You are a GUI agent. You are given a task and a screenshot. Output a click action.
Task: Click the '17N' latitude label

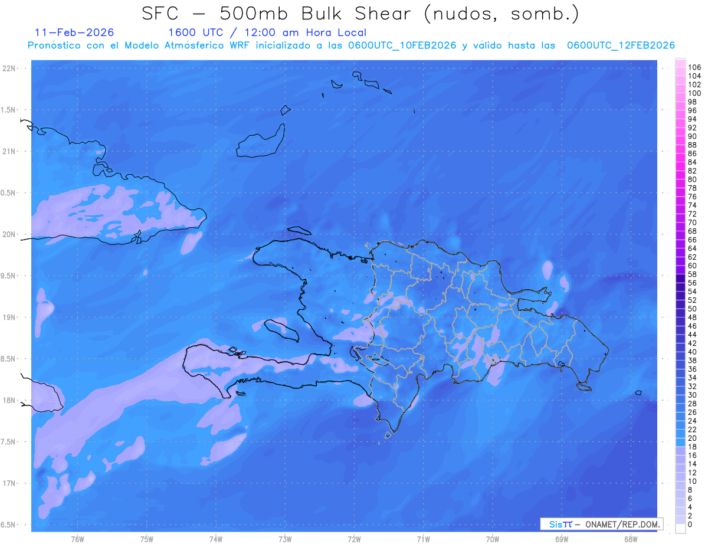[x=10, y=483]
